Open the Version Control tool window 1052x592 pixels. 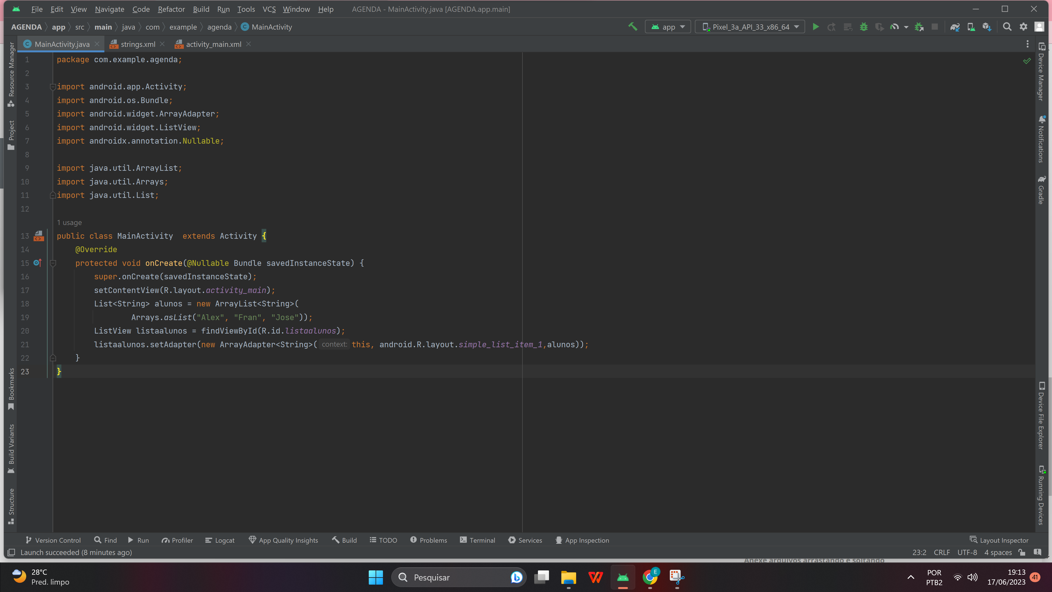53,540
